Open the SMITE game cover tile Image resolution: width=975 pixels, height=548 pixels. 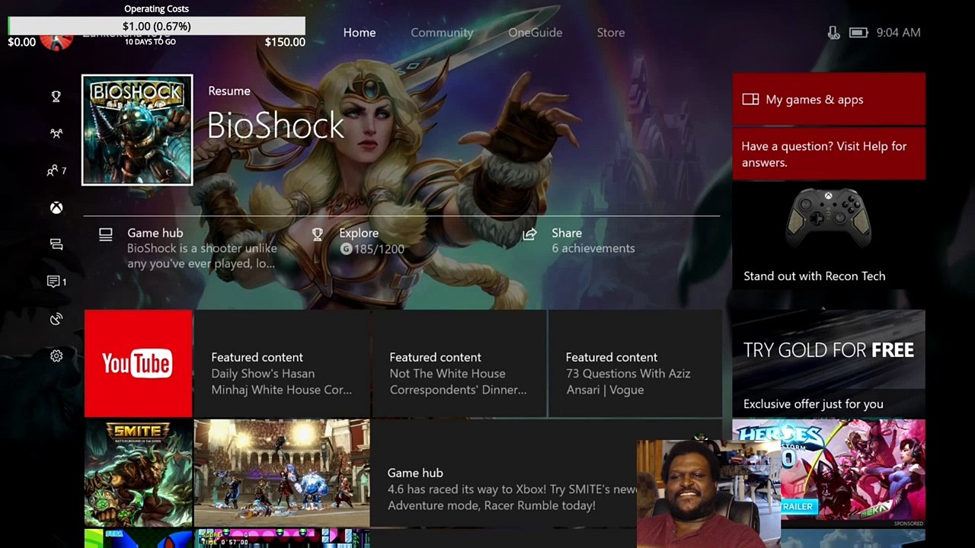(x=139, y=473)
